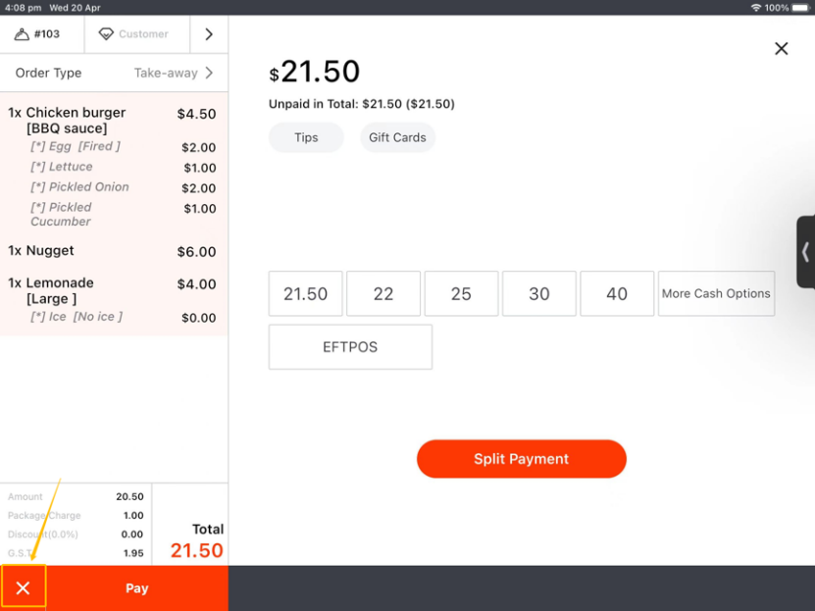The image size is (815, 611).
Task: Open Gift Cards option
Action: coord(397,137)
